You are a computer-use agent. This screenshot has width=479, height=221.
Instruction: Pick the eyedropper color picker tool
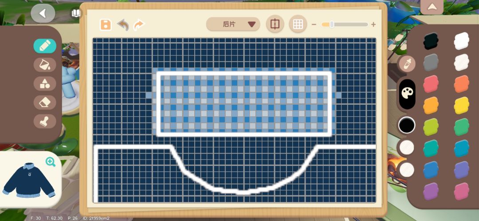tap(407, 64)
